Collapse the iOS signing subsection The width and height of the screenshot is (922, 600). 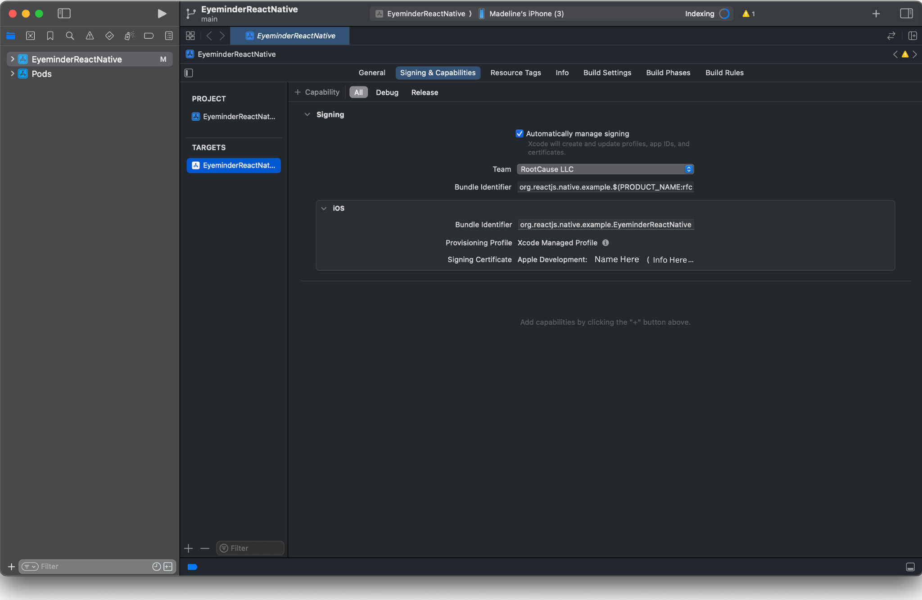pyautogui.click(x=324, y=208)
